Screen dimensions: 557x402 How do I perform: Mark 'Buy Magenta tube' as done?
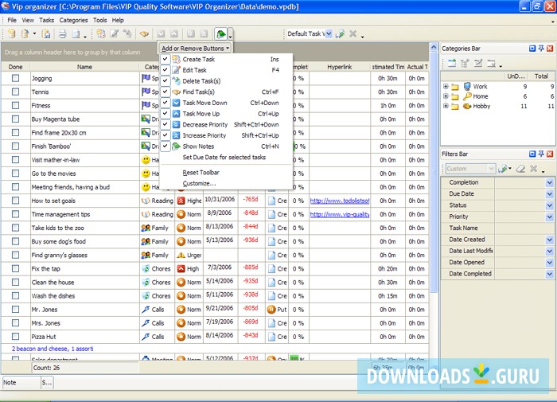15,119
